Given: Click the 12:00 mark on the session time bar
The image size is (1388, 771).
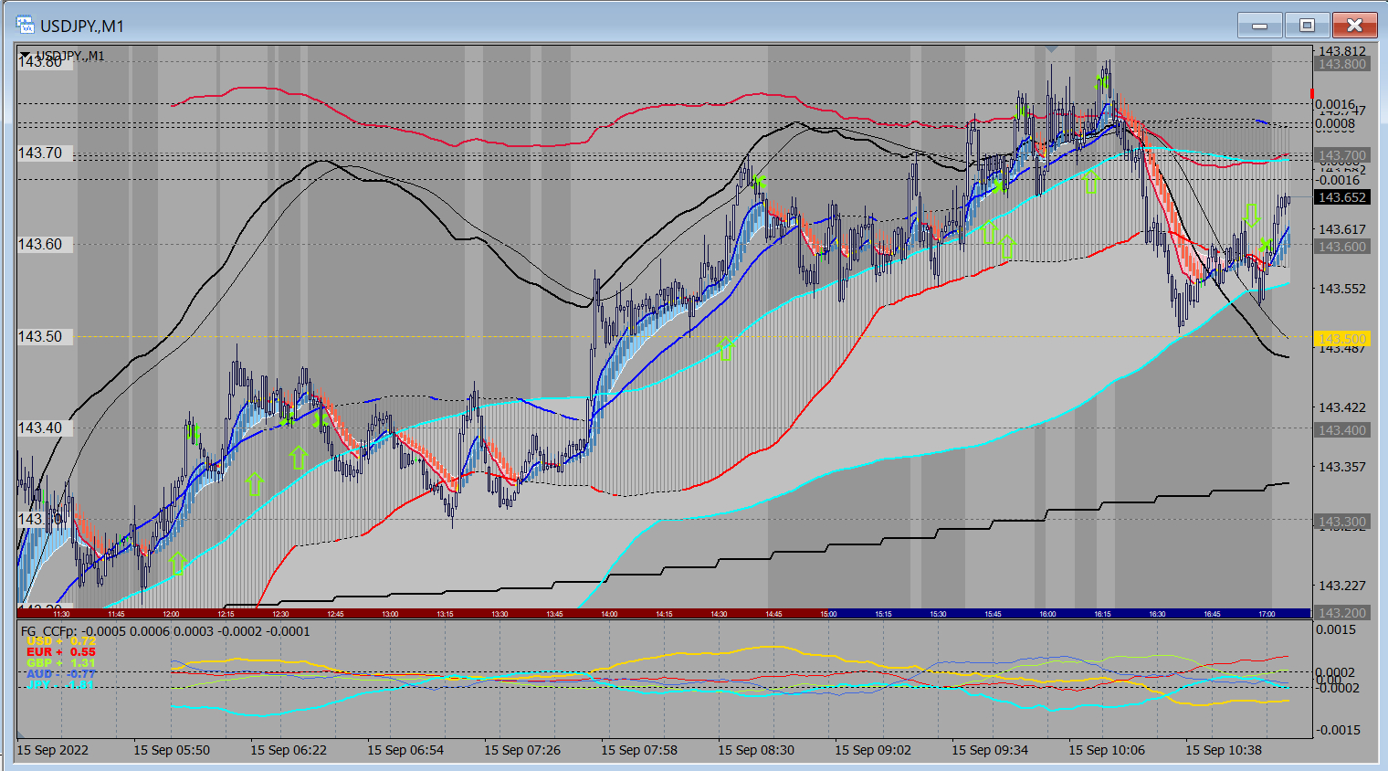Looking at the screenshot, I should (171, 614).
